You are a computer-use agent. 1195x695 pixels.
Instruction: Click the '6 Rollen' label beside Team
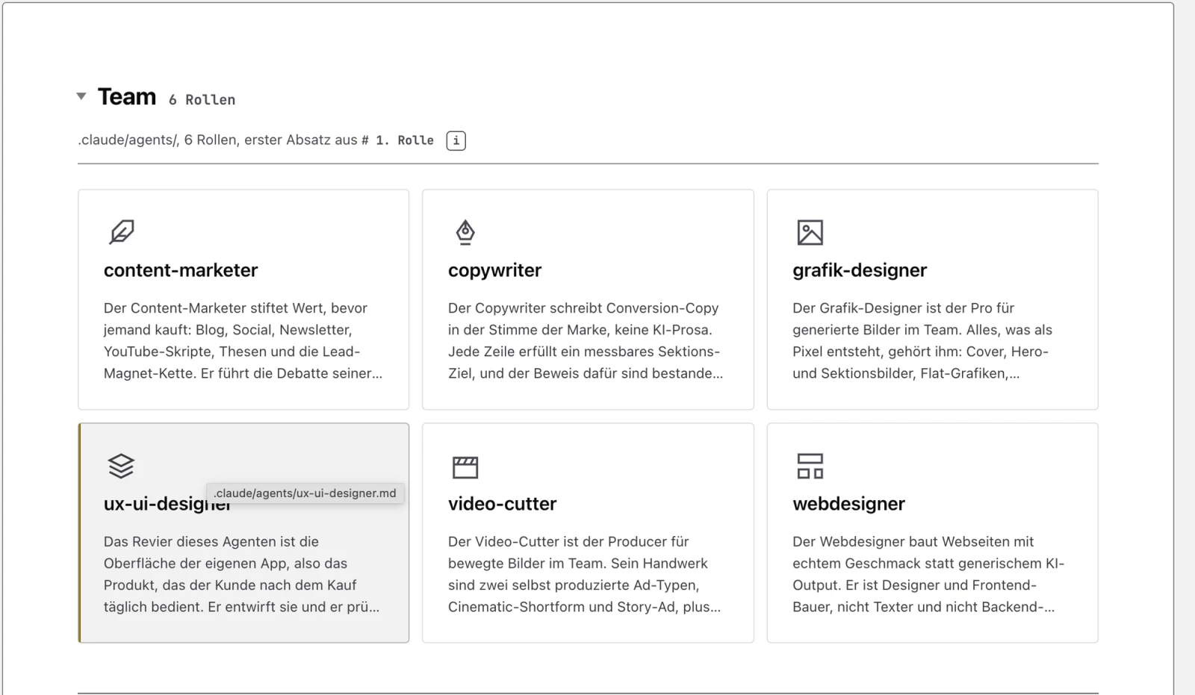click(202, 100)
